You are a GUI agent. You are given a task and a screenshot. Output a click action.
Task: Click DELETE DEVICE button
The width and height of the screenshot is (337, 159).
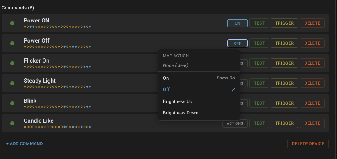[308, 144]
